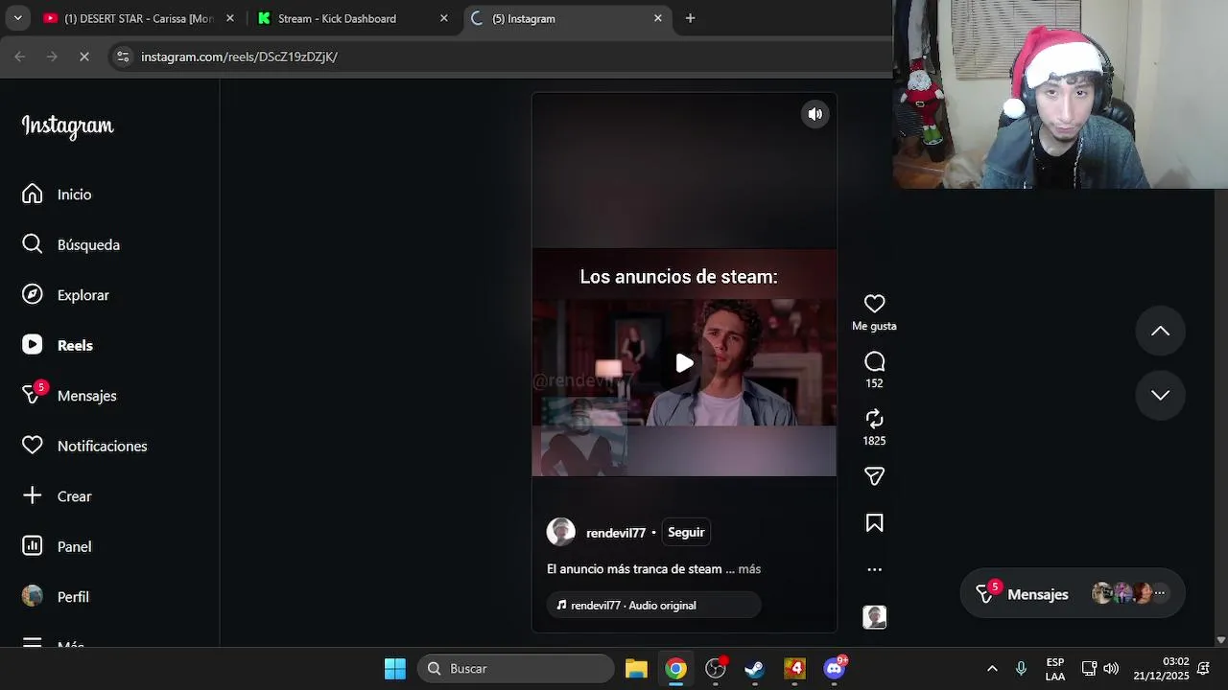1228x690 pixels.
Task: Click Crear to create a post
Action: point(57,495)
